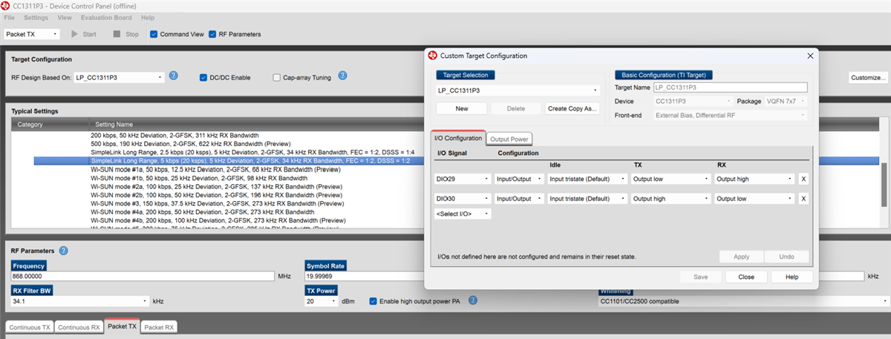
Task: Enable the Cap-array Tuning checkbox
Action: pos(276,77)
